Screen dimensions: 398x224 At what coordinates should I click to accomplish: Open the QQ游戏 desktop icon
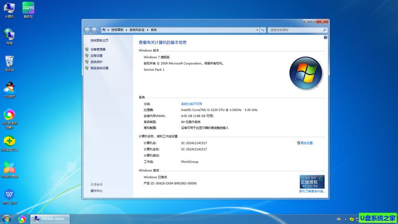[9, 90]
